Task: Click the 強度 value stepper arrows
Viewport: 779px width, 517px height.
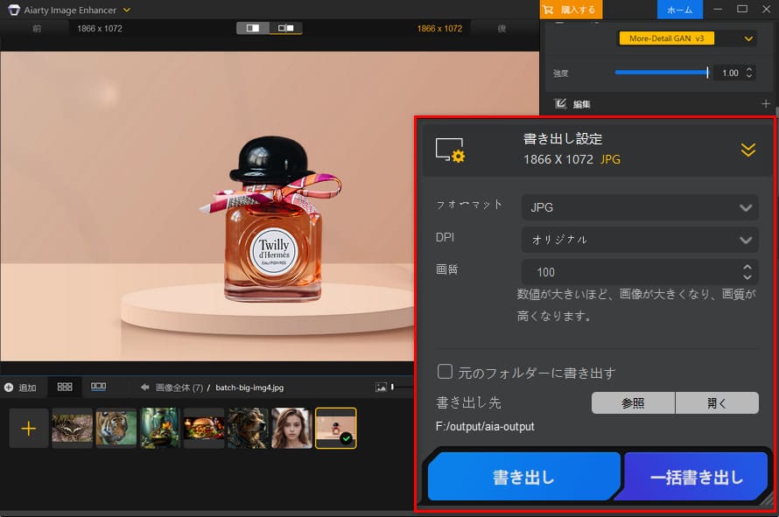Action: point(749,73)
